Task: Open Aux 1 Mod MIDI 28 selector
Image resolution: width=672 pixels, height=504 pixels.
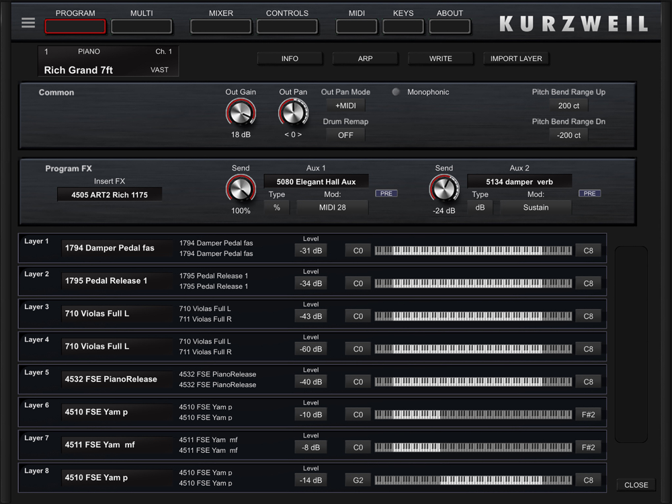Action: pos(332,208)
